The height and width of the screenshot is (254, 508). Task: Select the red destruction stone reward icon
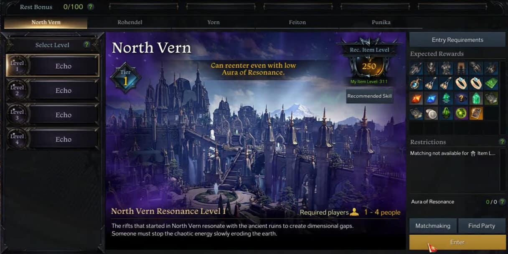[x=416, y=98]
